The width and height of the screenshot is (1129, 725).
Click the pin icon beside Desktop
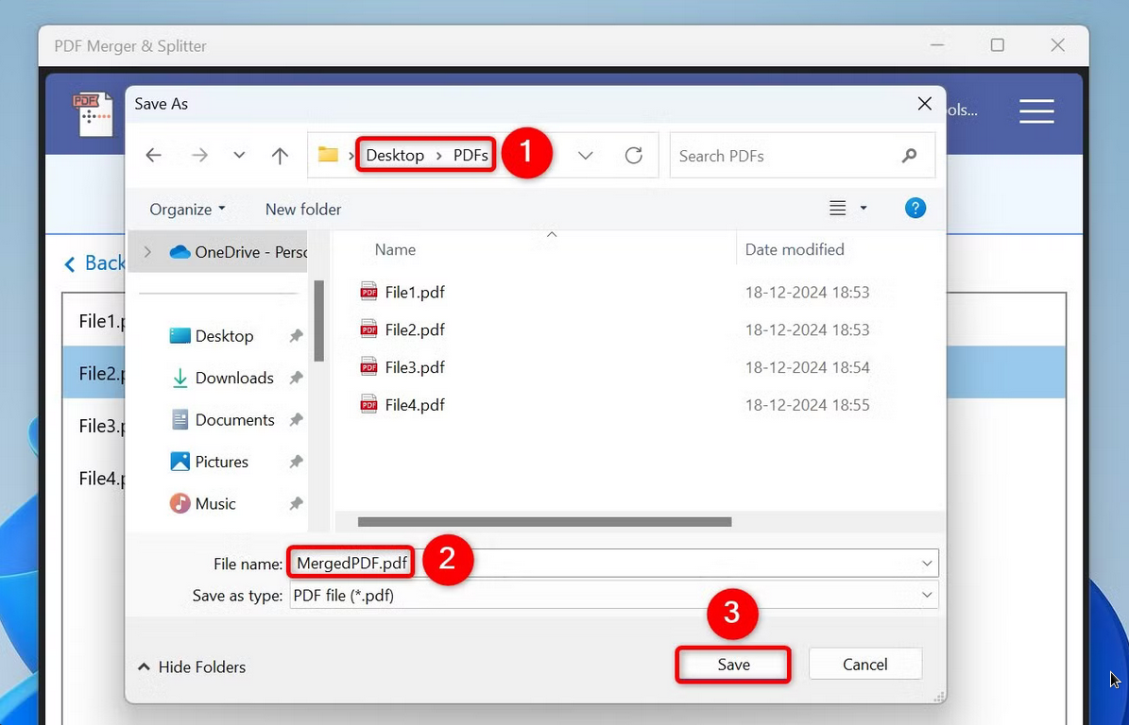pos(296,336)
